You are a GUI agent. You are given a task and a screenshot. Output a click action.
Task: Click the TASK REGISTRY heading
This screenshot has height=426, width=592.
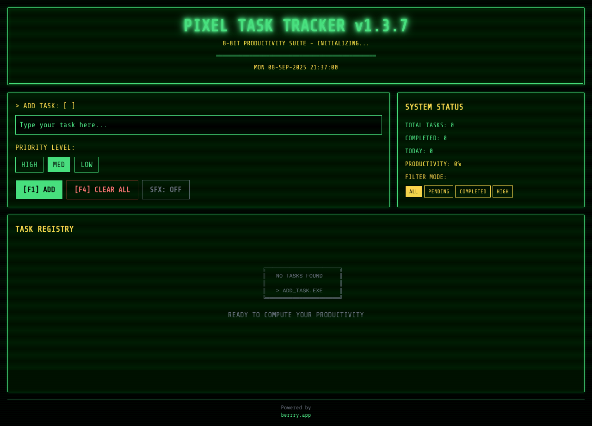pos(44,228)
